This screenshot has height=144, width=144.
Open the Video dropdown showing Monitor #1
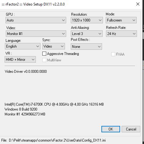[36, 34]
